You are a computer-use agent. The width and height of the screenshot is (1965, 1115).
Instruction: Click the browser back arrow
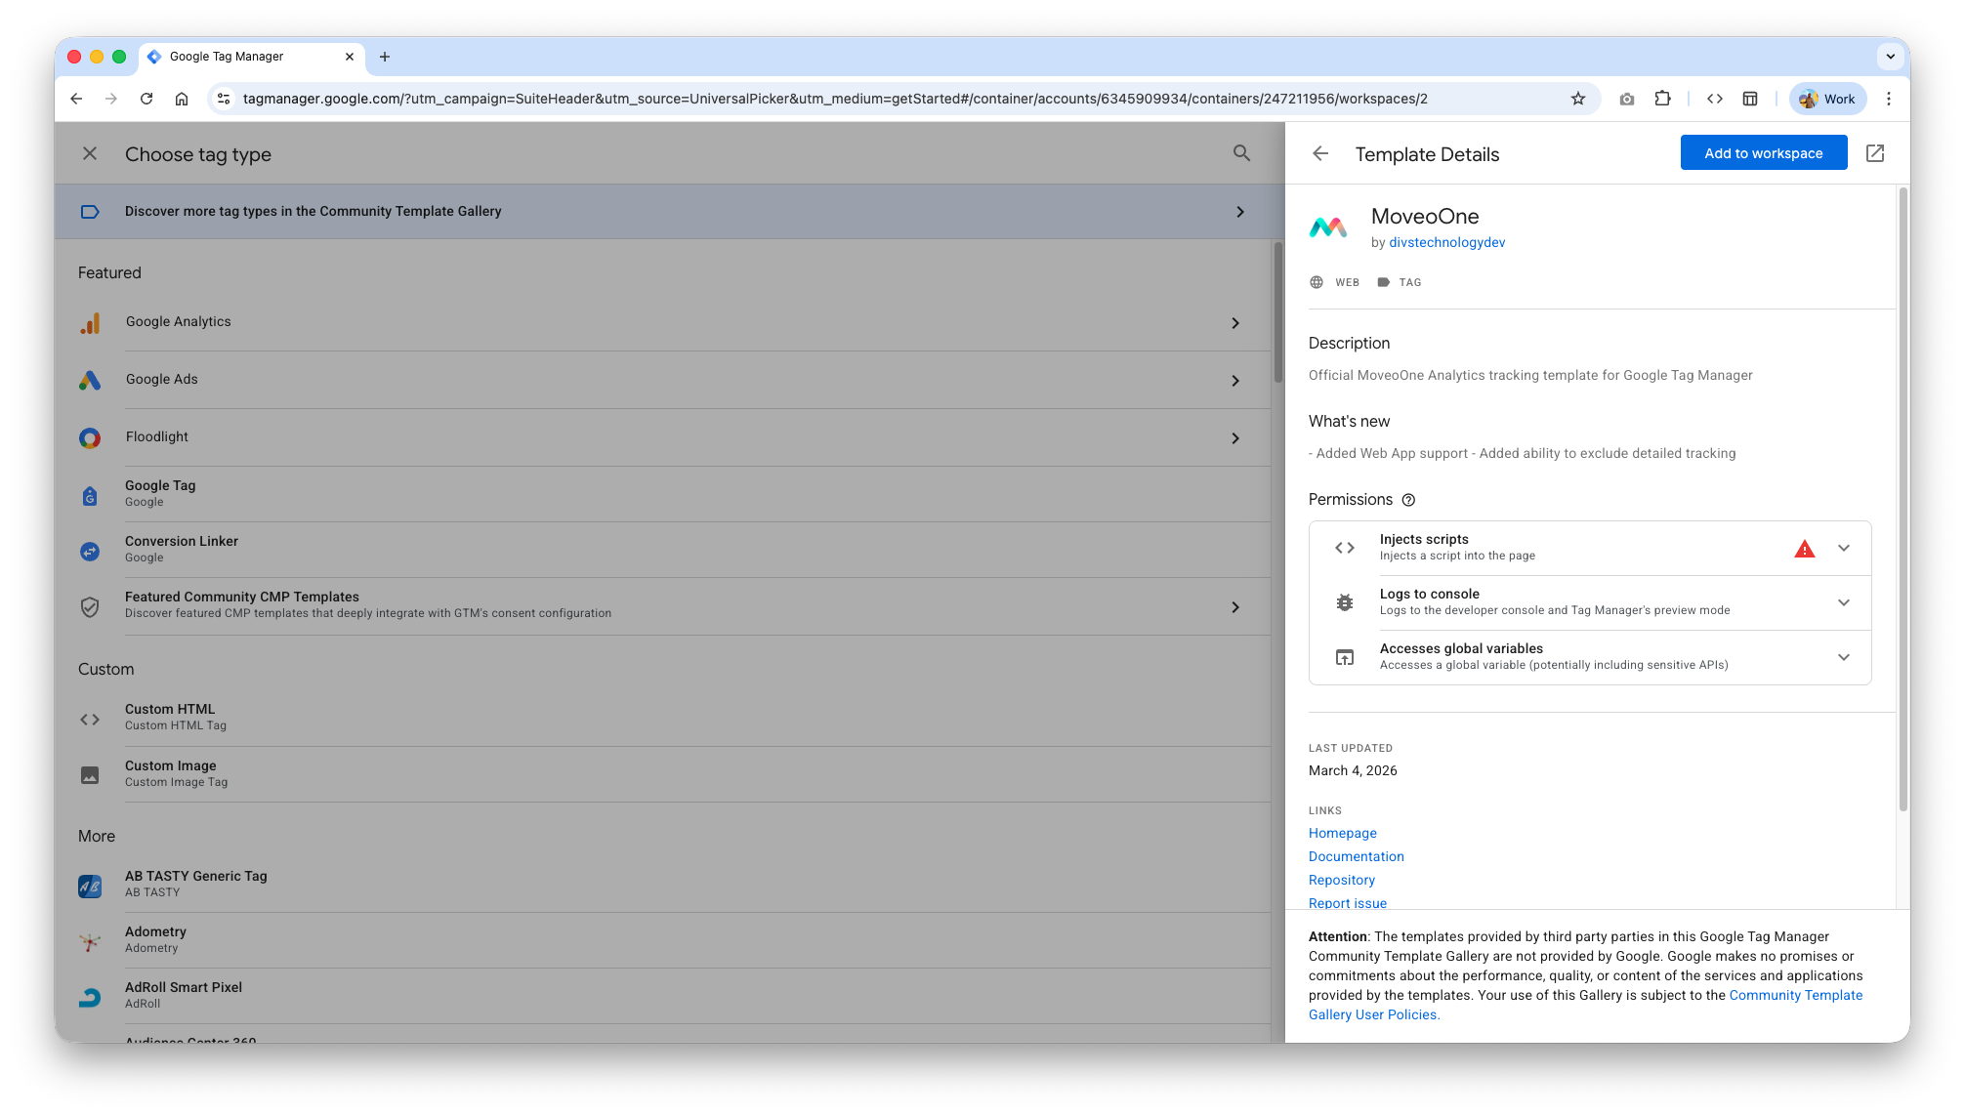[76, 99]
